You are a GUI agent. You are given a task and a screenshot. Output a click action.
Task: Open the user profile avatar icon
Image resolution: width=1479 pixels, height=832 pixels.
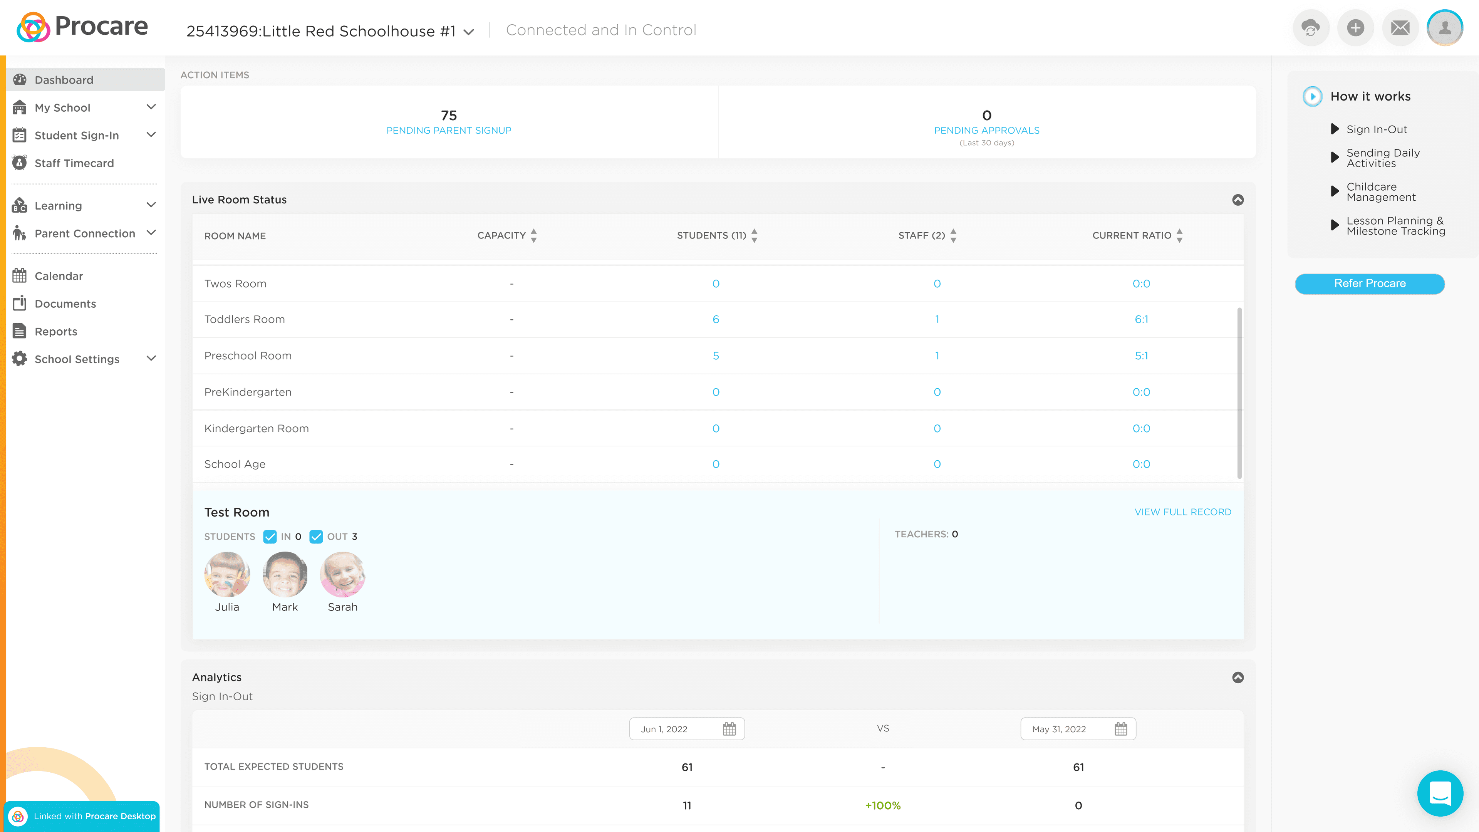pos(1445,28)
